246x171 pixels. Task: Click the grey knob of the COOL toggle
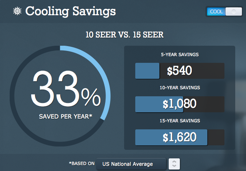pos(234,12)
